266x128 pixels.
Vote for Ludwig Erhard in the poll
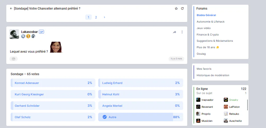coord(141,83)
